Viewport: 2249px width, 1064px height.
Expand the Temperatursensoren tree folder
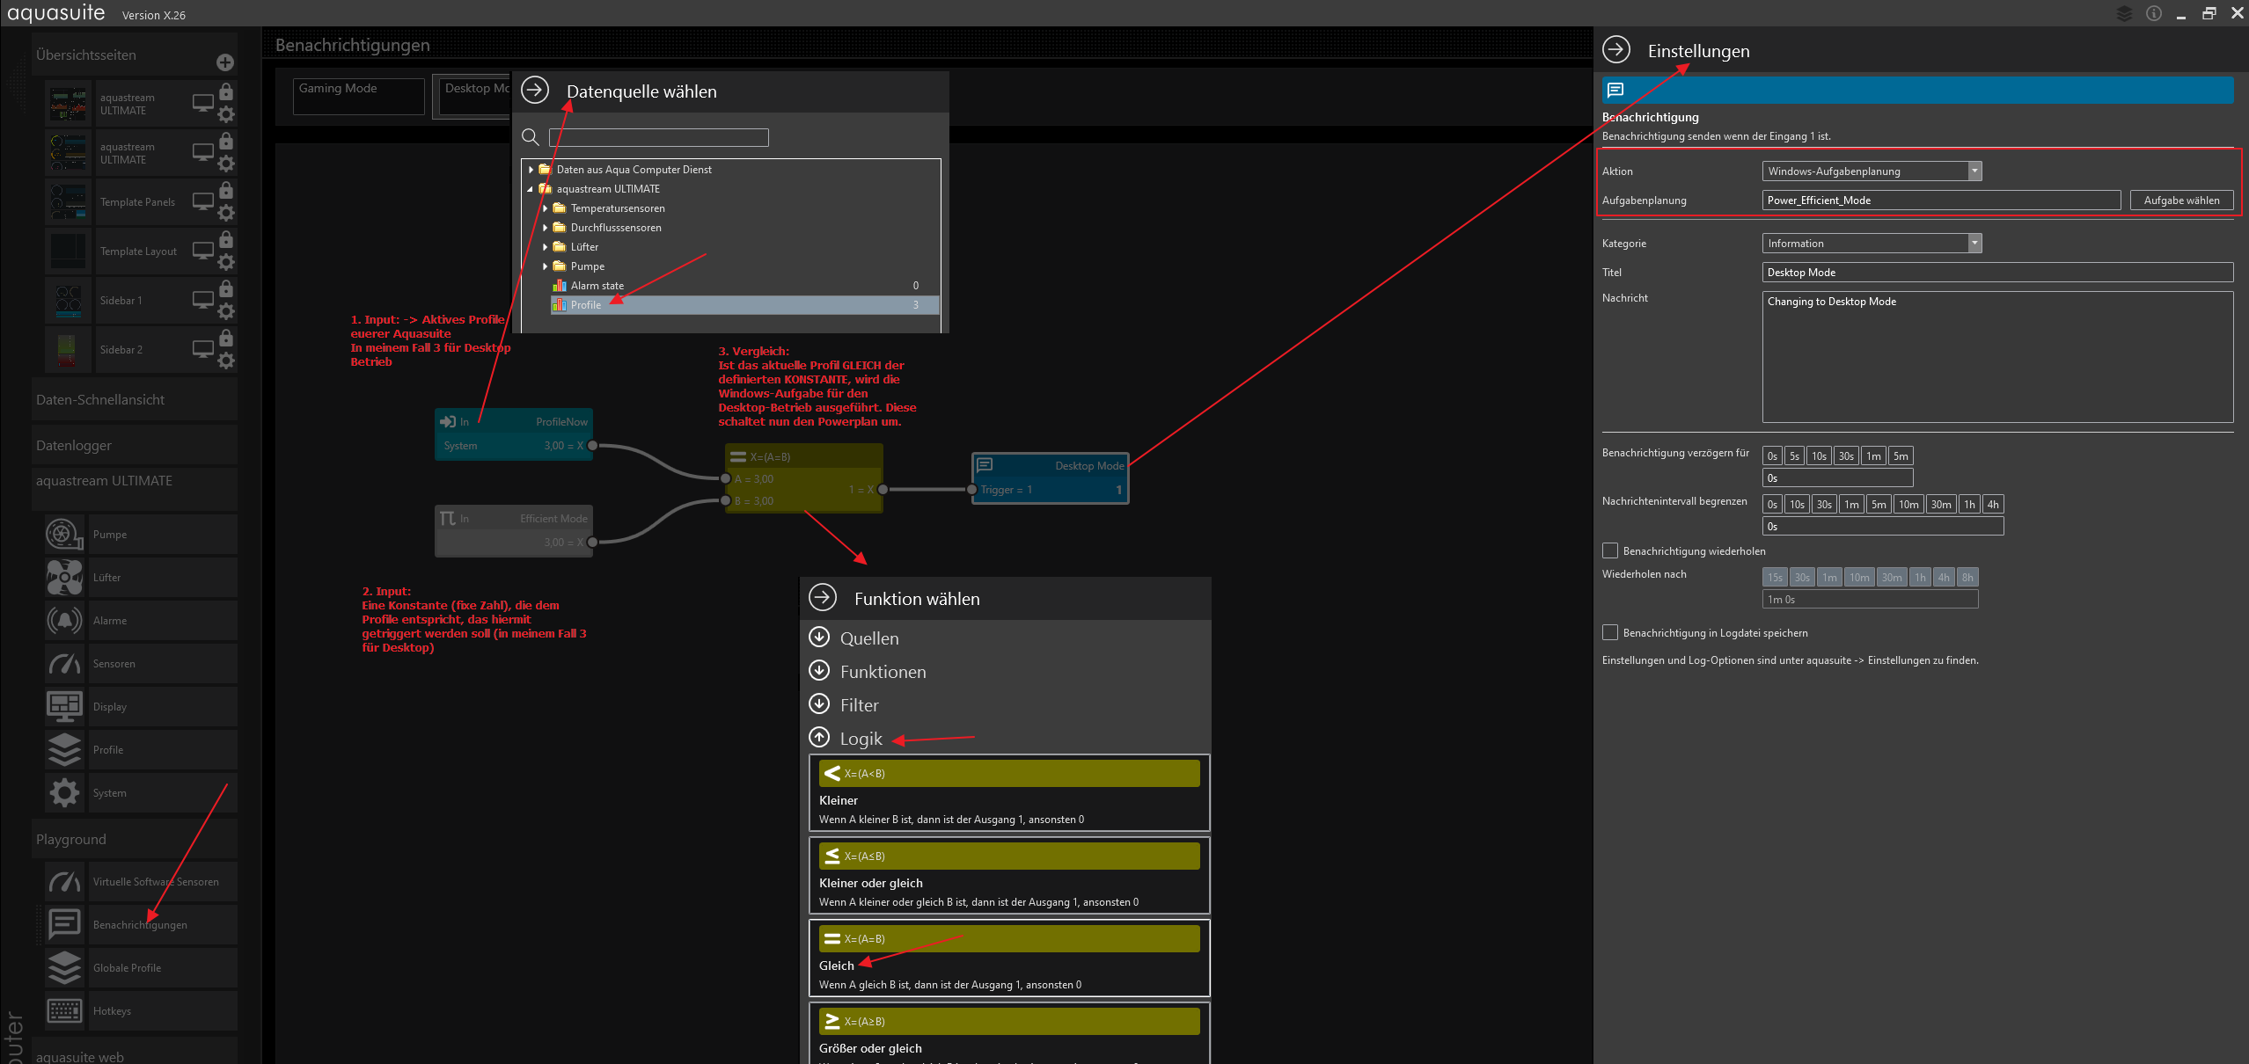546,208
